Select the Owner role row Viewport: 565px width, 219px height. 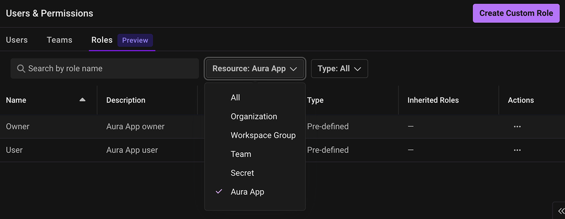[x=102, y=126]
